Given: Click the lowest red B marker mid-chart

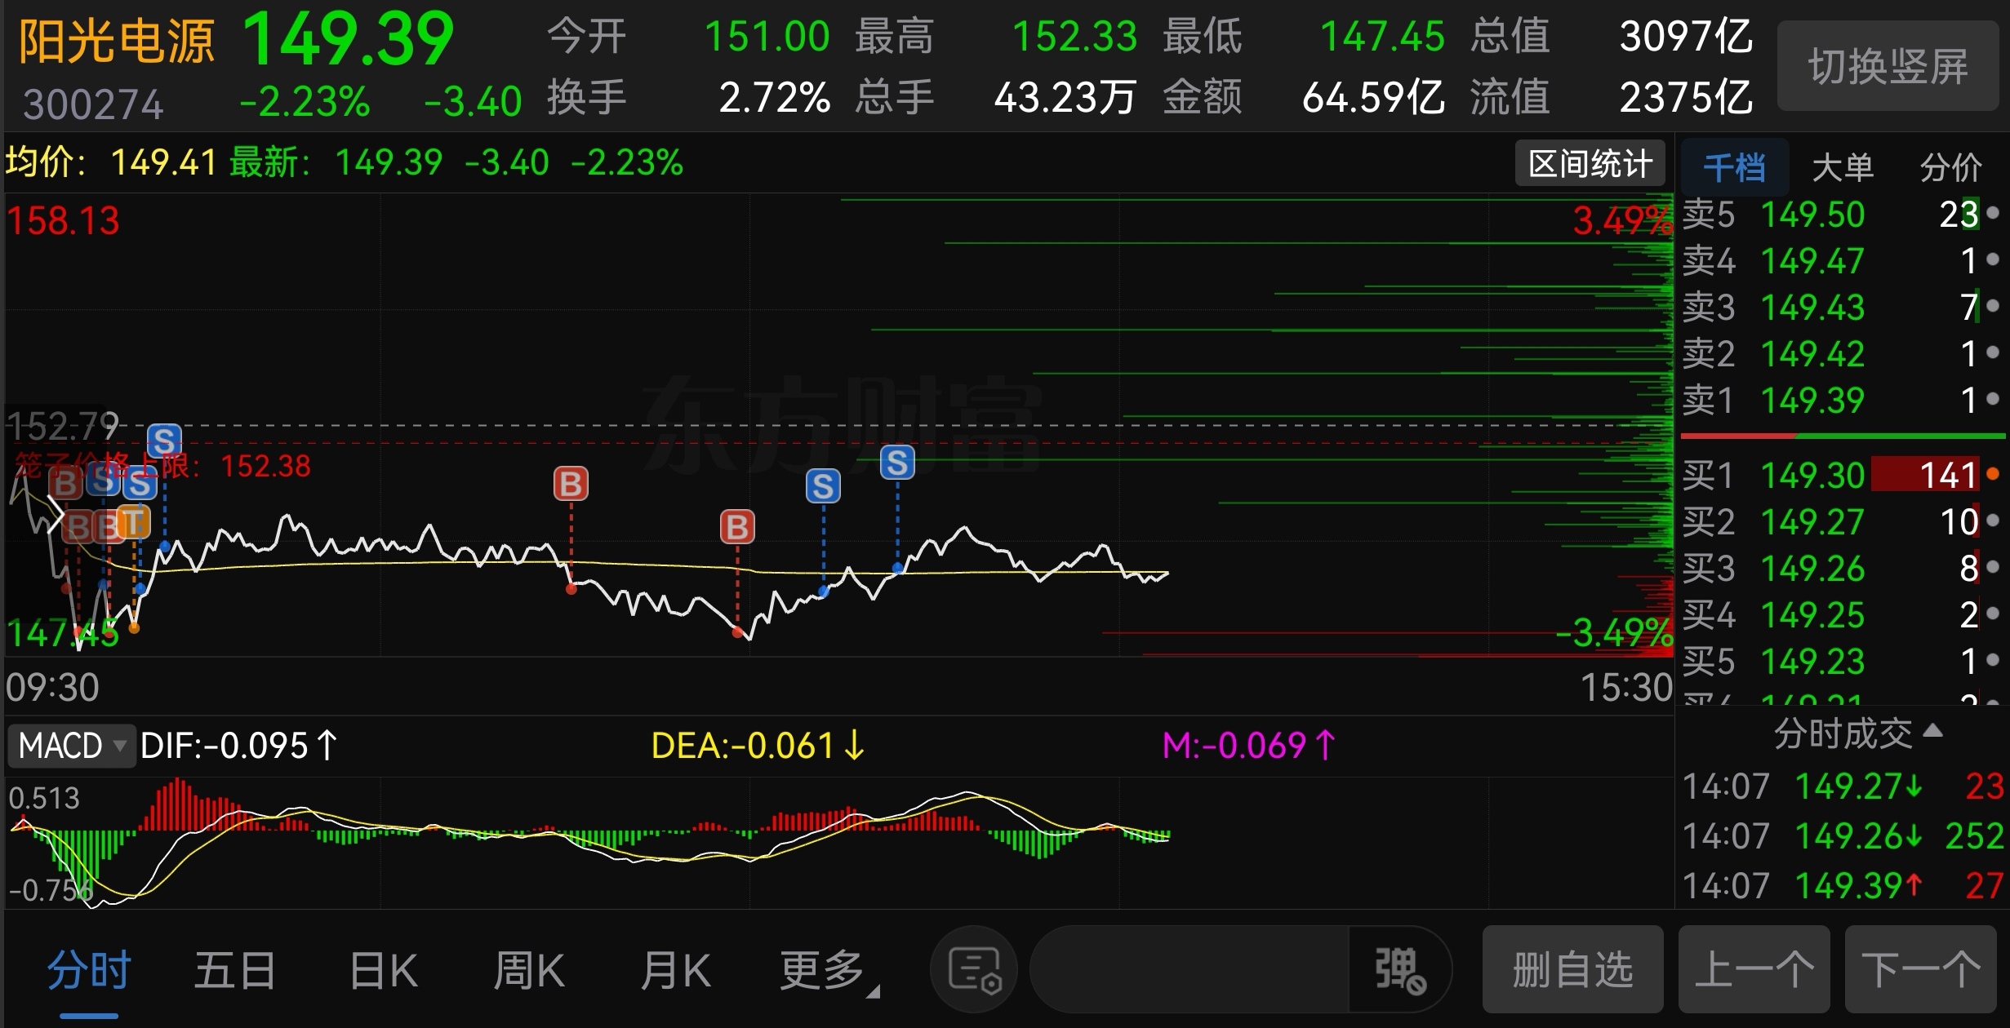Looking at the screenshot, I should click(737, 527).
